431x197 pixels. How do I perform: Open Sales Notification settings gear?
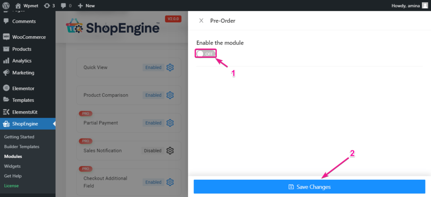(x=170, y=151)
